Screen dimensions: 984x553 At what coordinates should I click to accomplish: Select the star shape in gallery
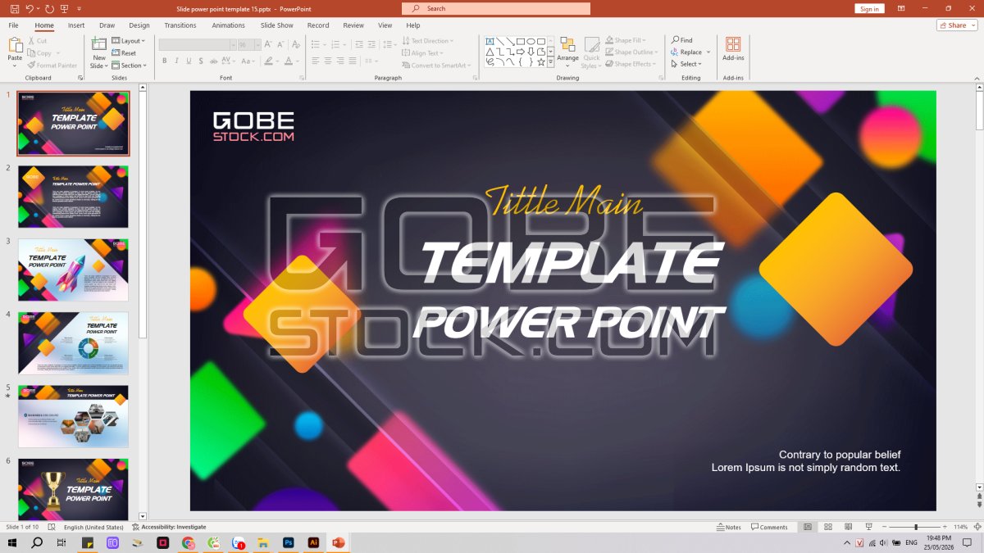540,62
